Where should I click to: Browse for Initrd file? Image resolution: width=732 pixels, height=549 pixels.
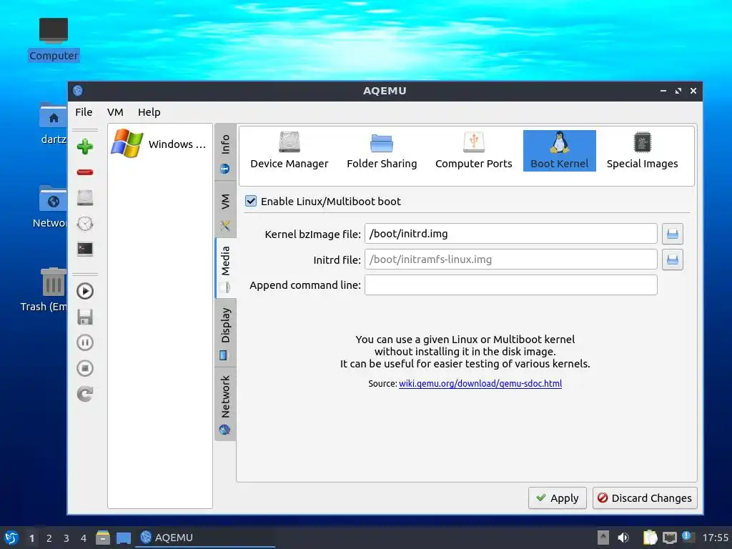672,259
